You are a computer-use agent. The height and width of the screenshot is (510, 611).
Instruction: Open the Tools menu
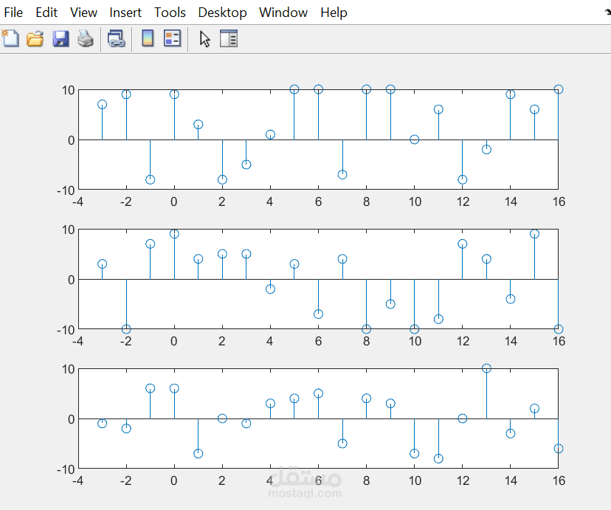(x=170, y=13)
